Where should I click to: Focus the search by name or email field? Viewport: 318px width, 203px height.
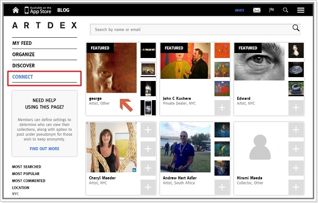point(195,30)
